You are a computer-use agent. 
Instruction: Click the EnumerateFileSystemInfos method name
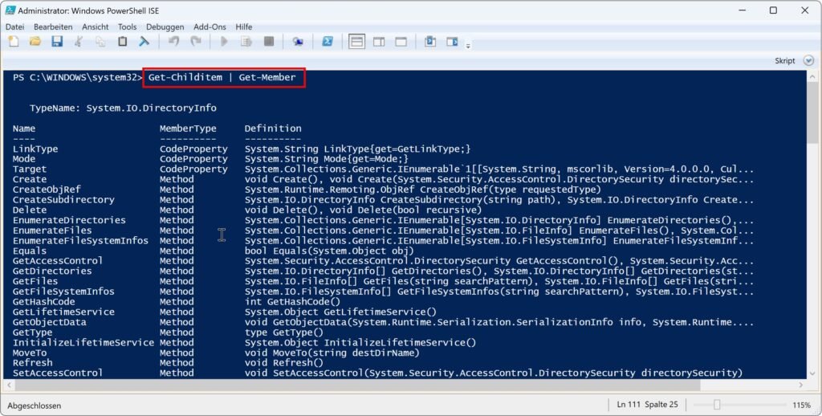coord(81,240)
